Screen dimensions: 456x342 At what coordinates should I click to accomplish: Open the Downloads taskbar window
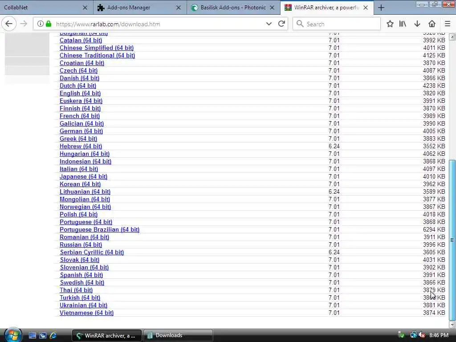pyautogui.click(x=178, y=335)
